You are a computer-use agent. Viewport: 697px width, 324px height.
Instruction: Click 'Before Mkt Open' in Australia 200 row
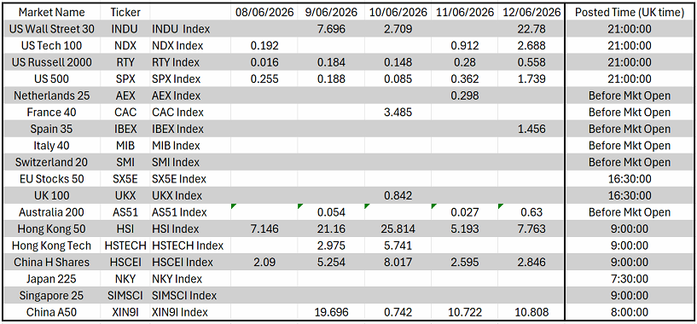click(630, 212)
